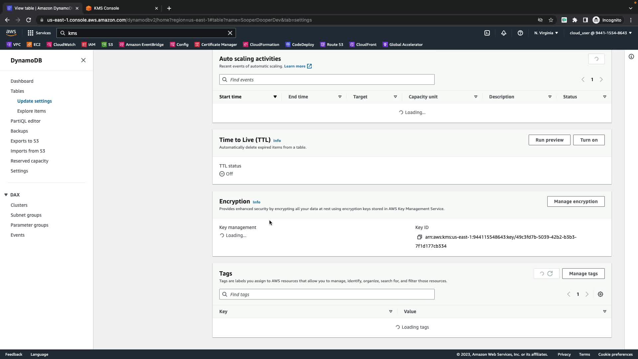
Task: Open CloudWatch bookmark shortcut
Action: [61, 45]
